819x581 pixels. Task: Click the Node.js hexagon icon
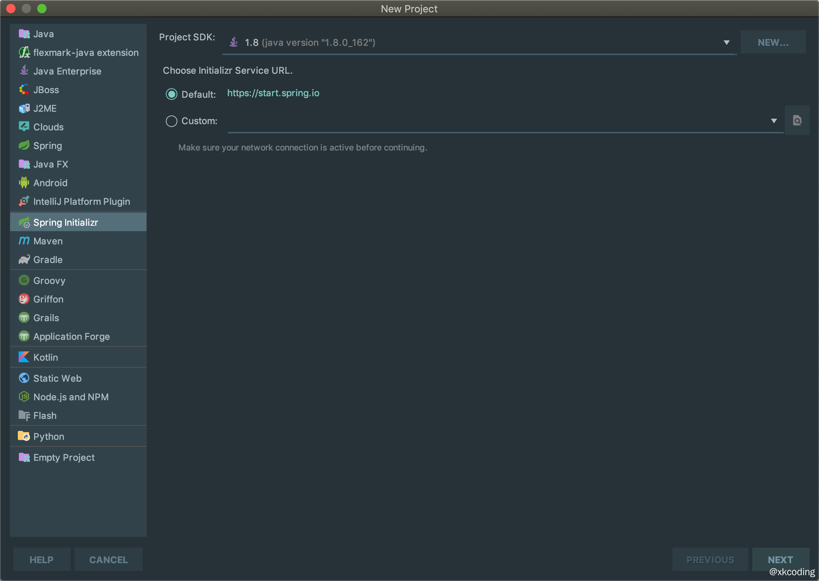click(x=24, y=397)
